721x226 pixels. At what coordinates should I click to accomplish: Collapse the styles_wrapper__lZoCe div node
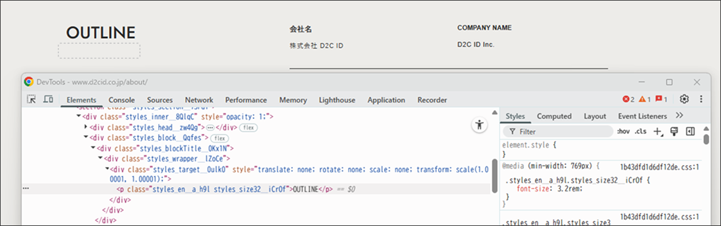tap(100, 158)
